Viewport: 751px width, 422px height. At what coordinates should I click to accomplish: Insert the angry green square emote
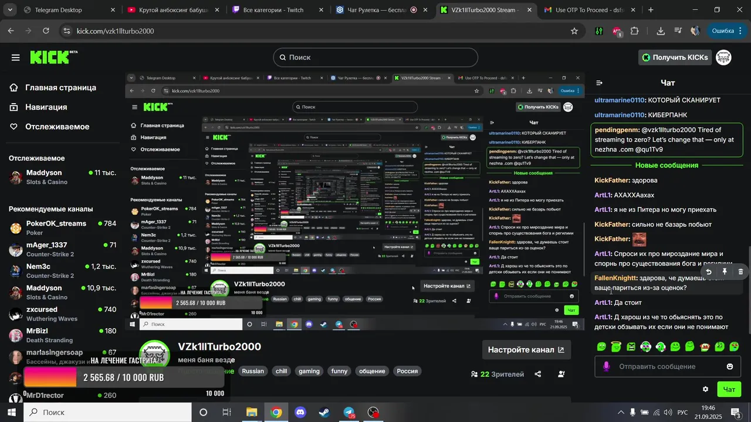click(631, 347)
